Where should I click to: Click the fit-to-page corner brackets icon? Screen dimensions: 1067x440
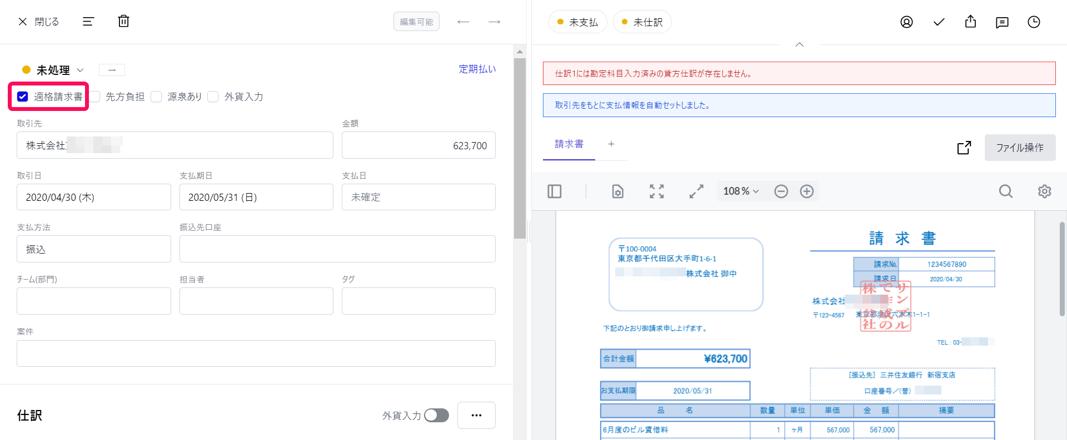[657, 191]
